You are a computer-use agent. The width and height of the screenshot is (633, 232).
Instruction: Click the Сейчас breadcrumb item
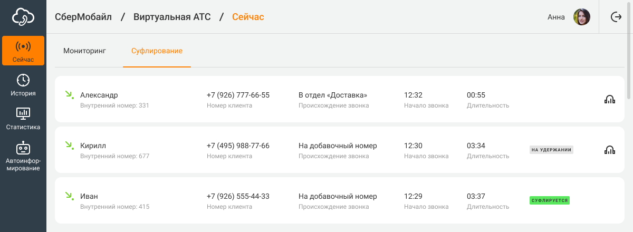coord(248,17)
